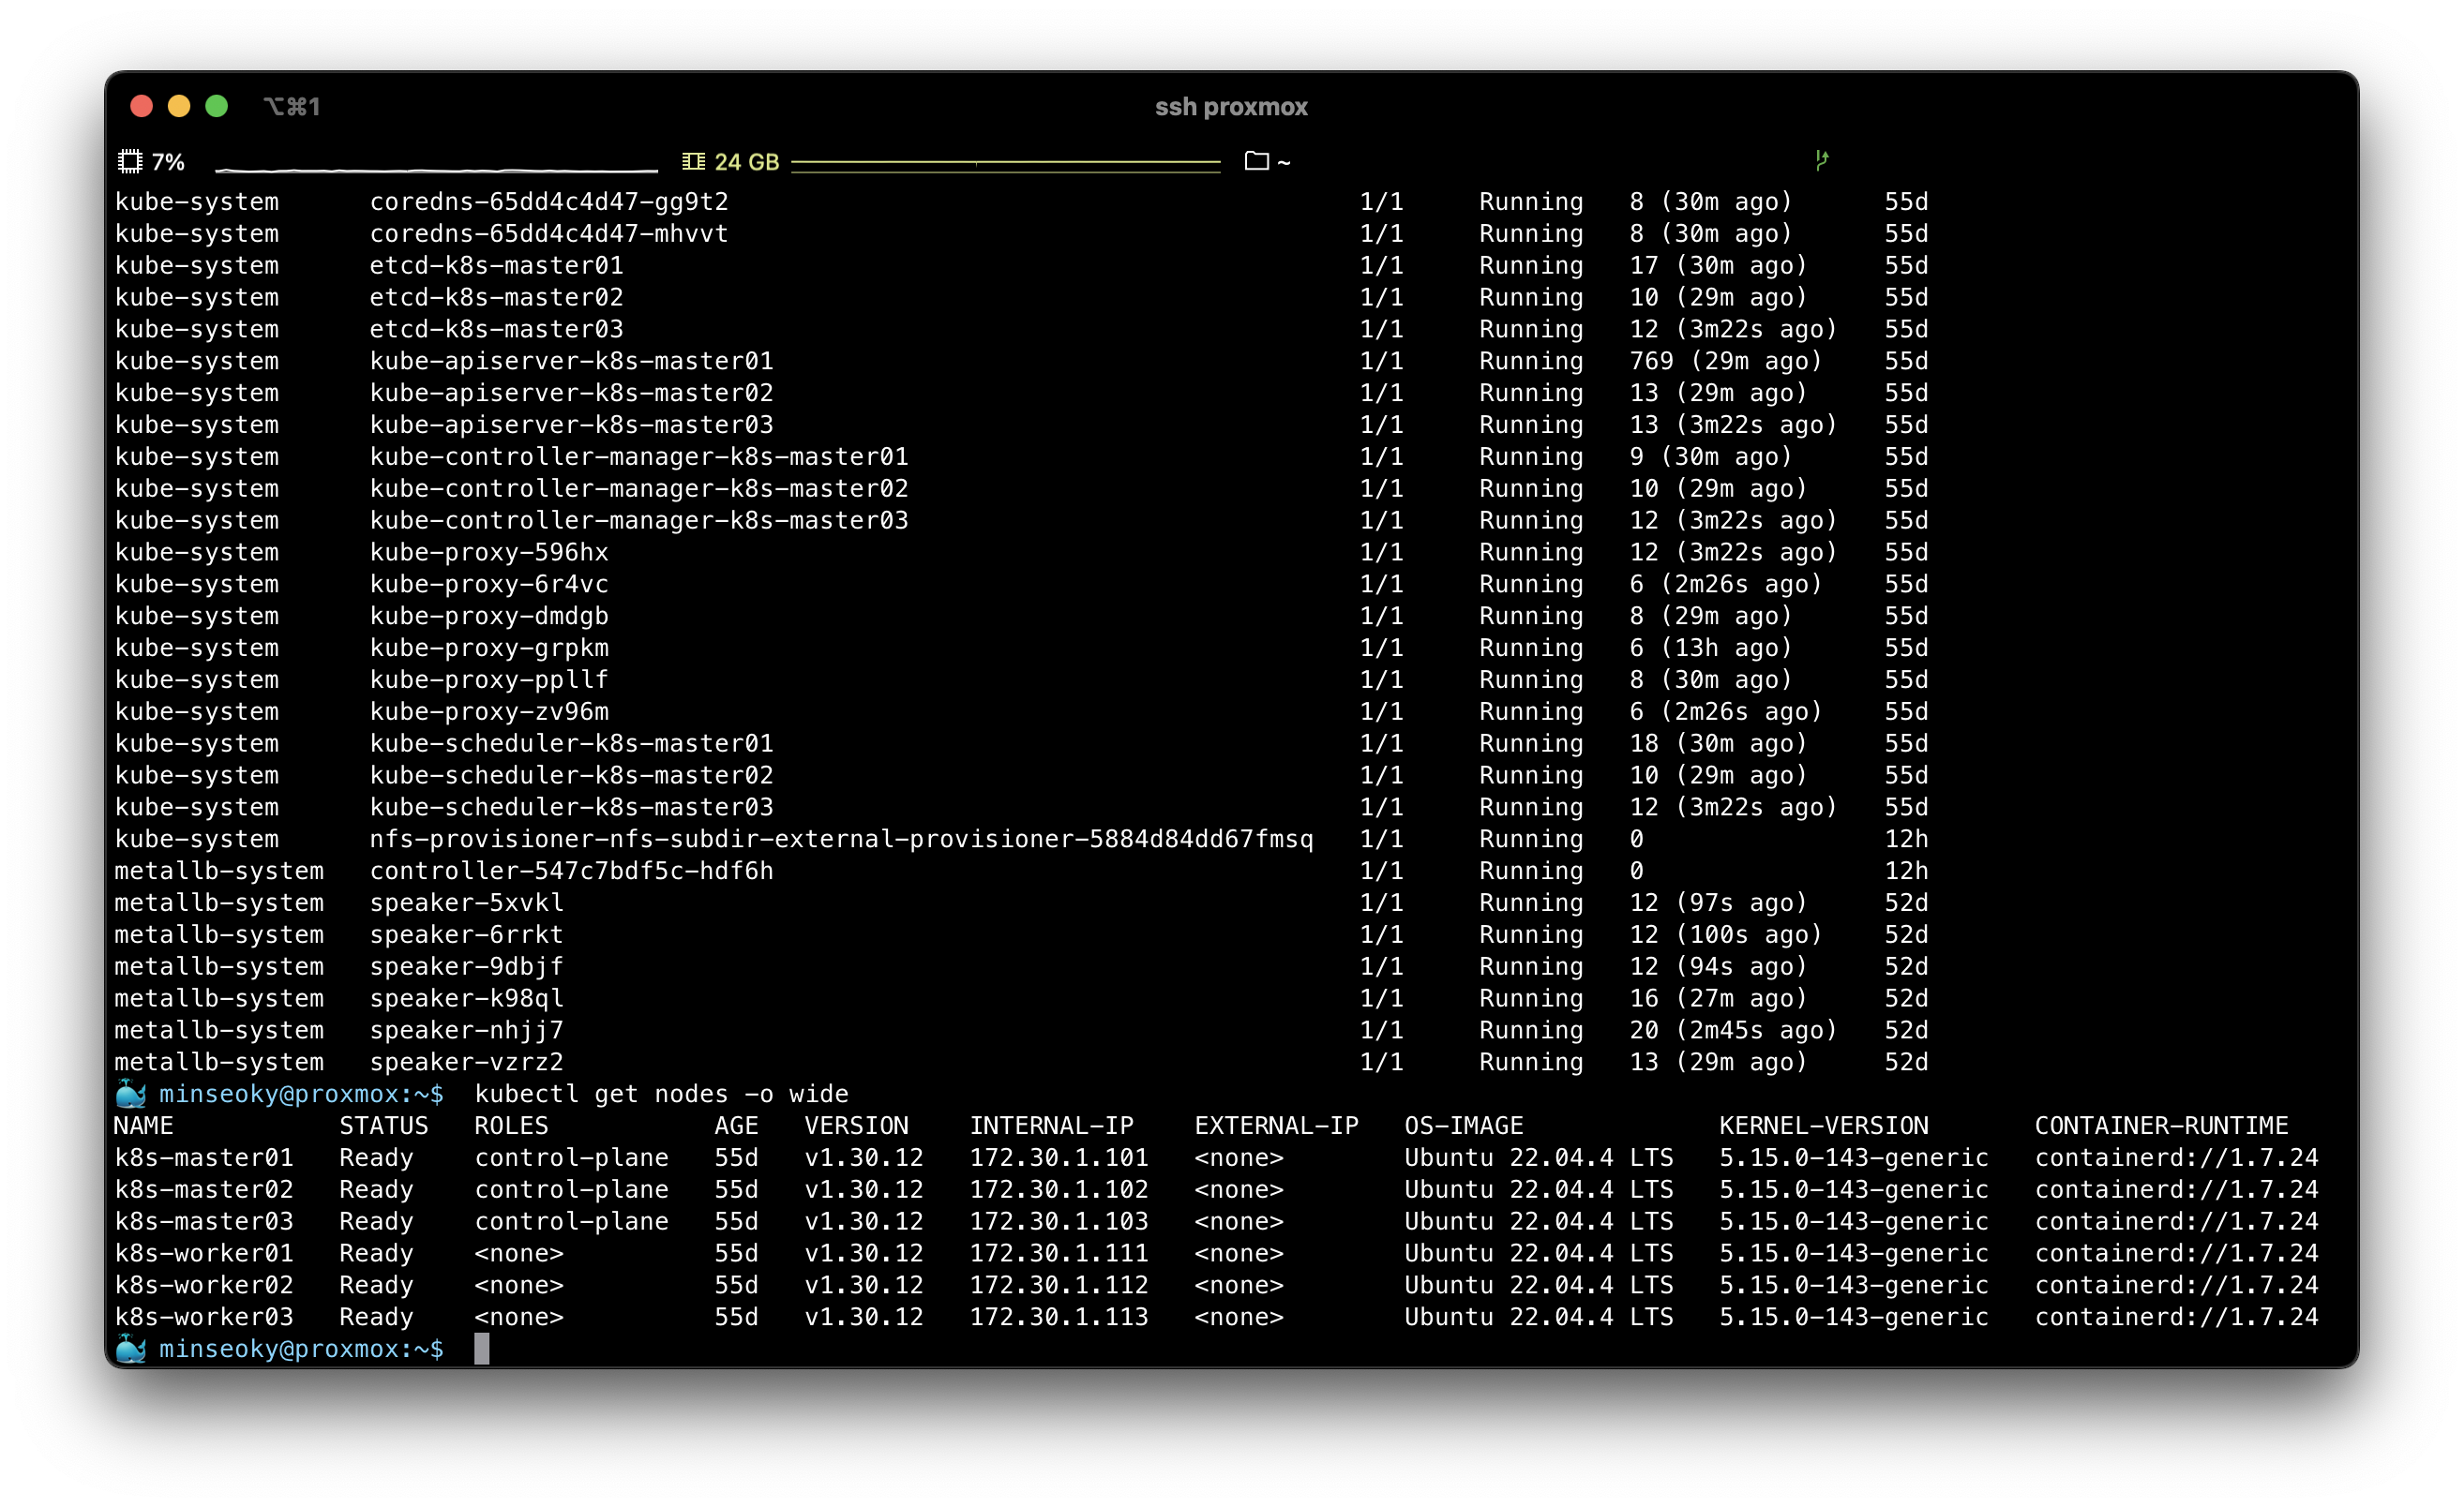This screenshot has width=2464, height=1507.
Task: Close the ssh proxmox terminal window
Action: pyautogui.click(x=142, y=106)
